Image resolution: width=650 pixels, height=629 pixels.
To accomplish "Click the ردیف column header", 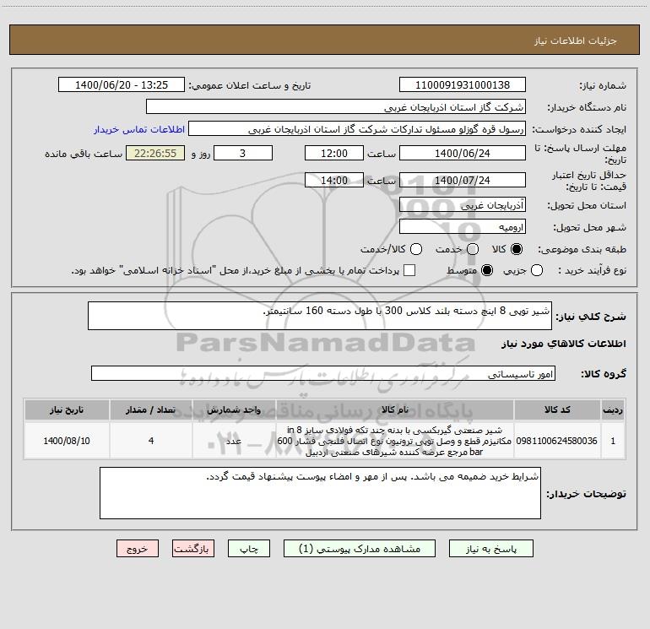I will point(613,409).
